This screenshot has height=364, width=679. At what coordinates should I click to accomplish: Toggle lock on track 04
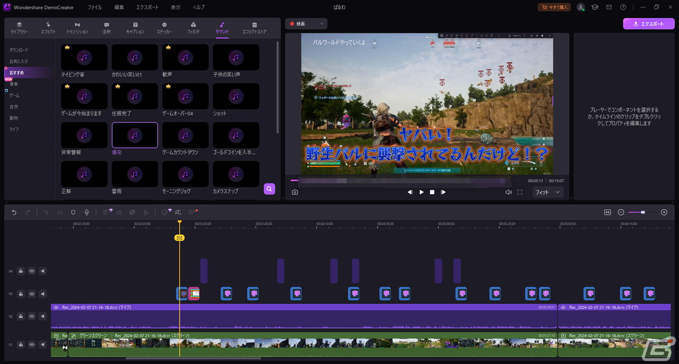(20, 271)
